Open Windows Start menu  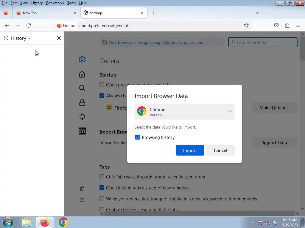click(8, 222)
